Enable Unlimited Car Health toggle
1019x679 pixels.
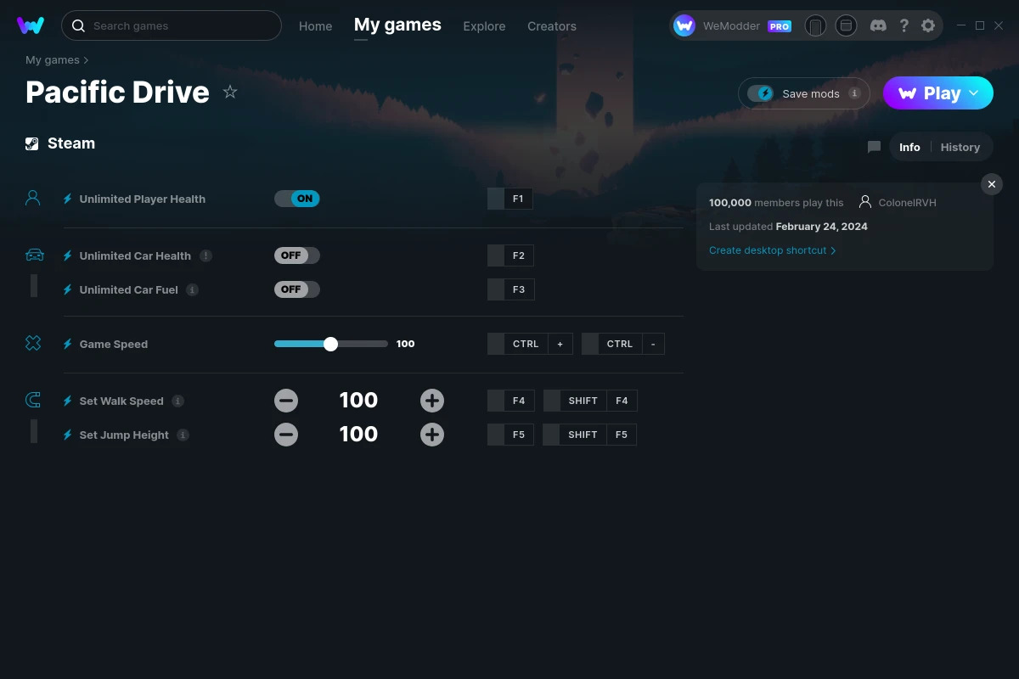[296, 255]
